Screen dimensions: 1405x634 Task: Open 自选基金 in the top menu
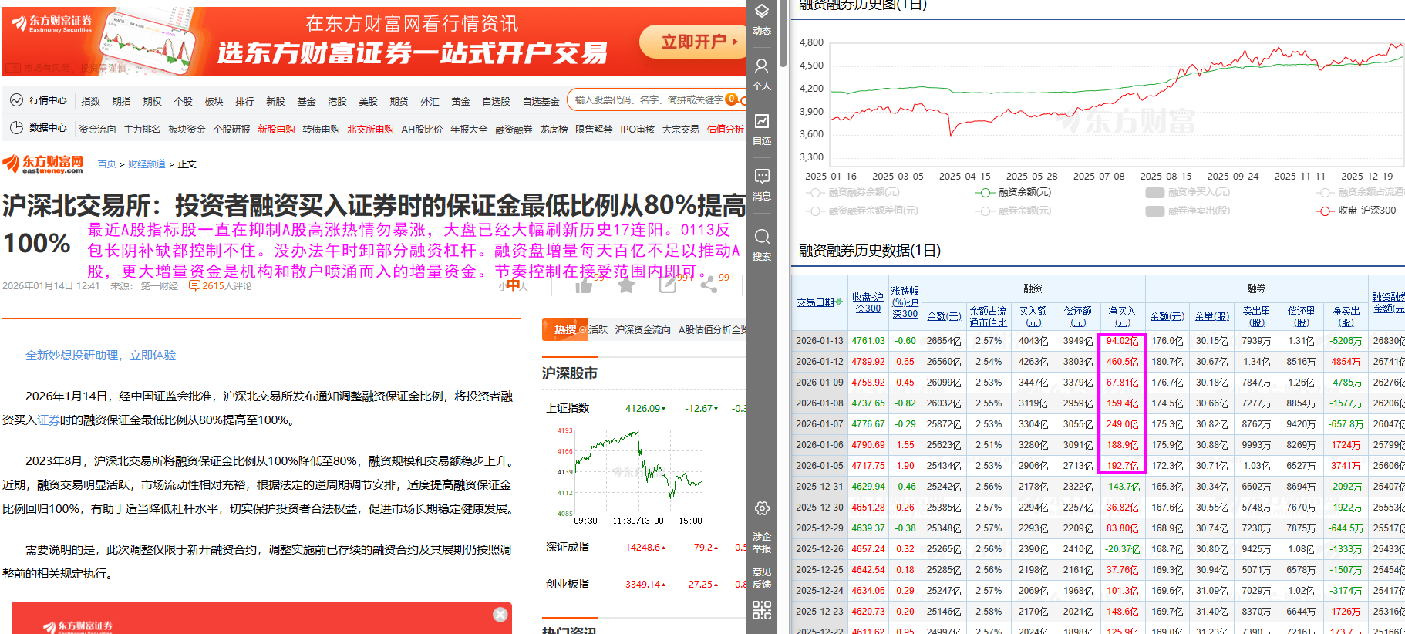(541, 101)
